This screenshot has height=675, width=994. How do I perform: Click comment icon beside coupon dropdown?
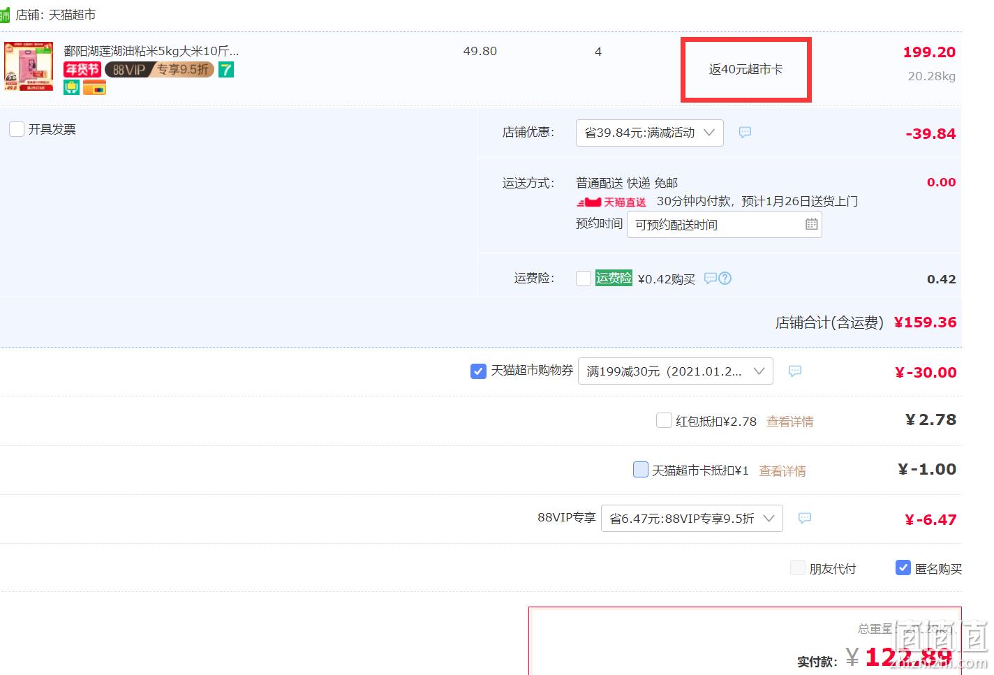pos(794,371)
